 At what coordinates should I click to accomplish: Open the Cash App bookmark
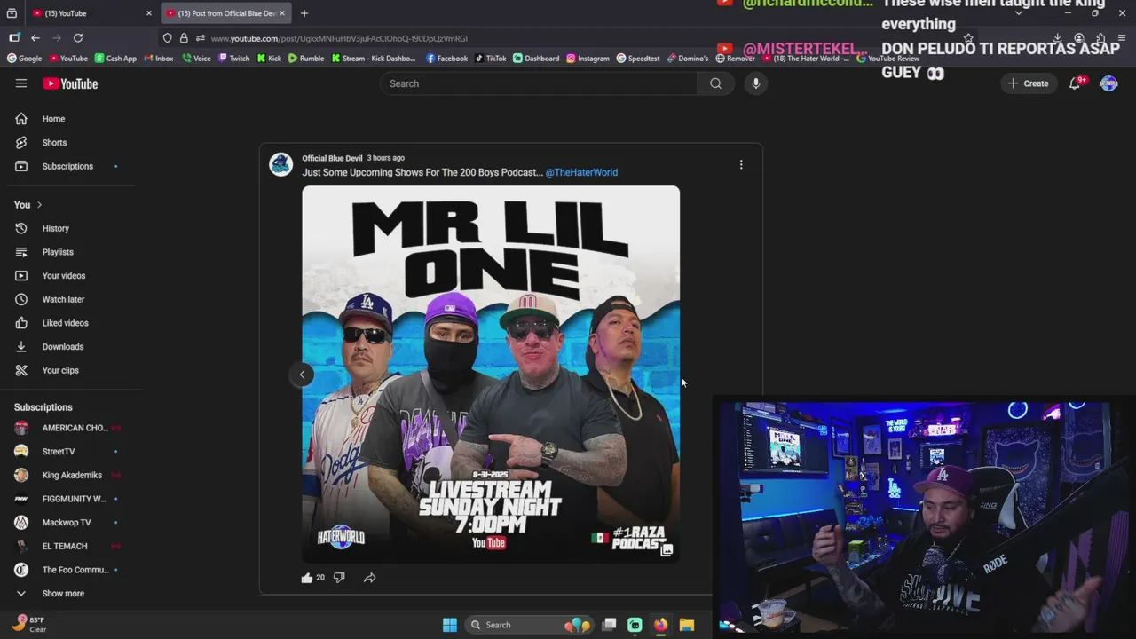pos(115,59)
